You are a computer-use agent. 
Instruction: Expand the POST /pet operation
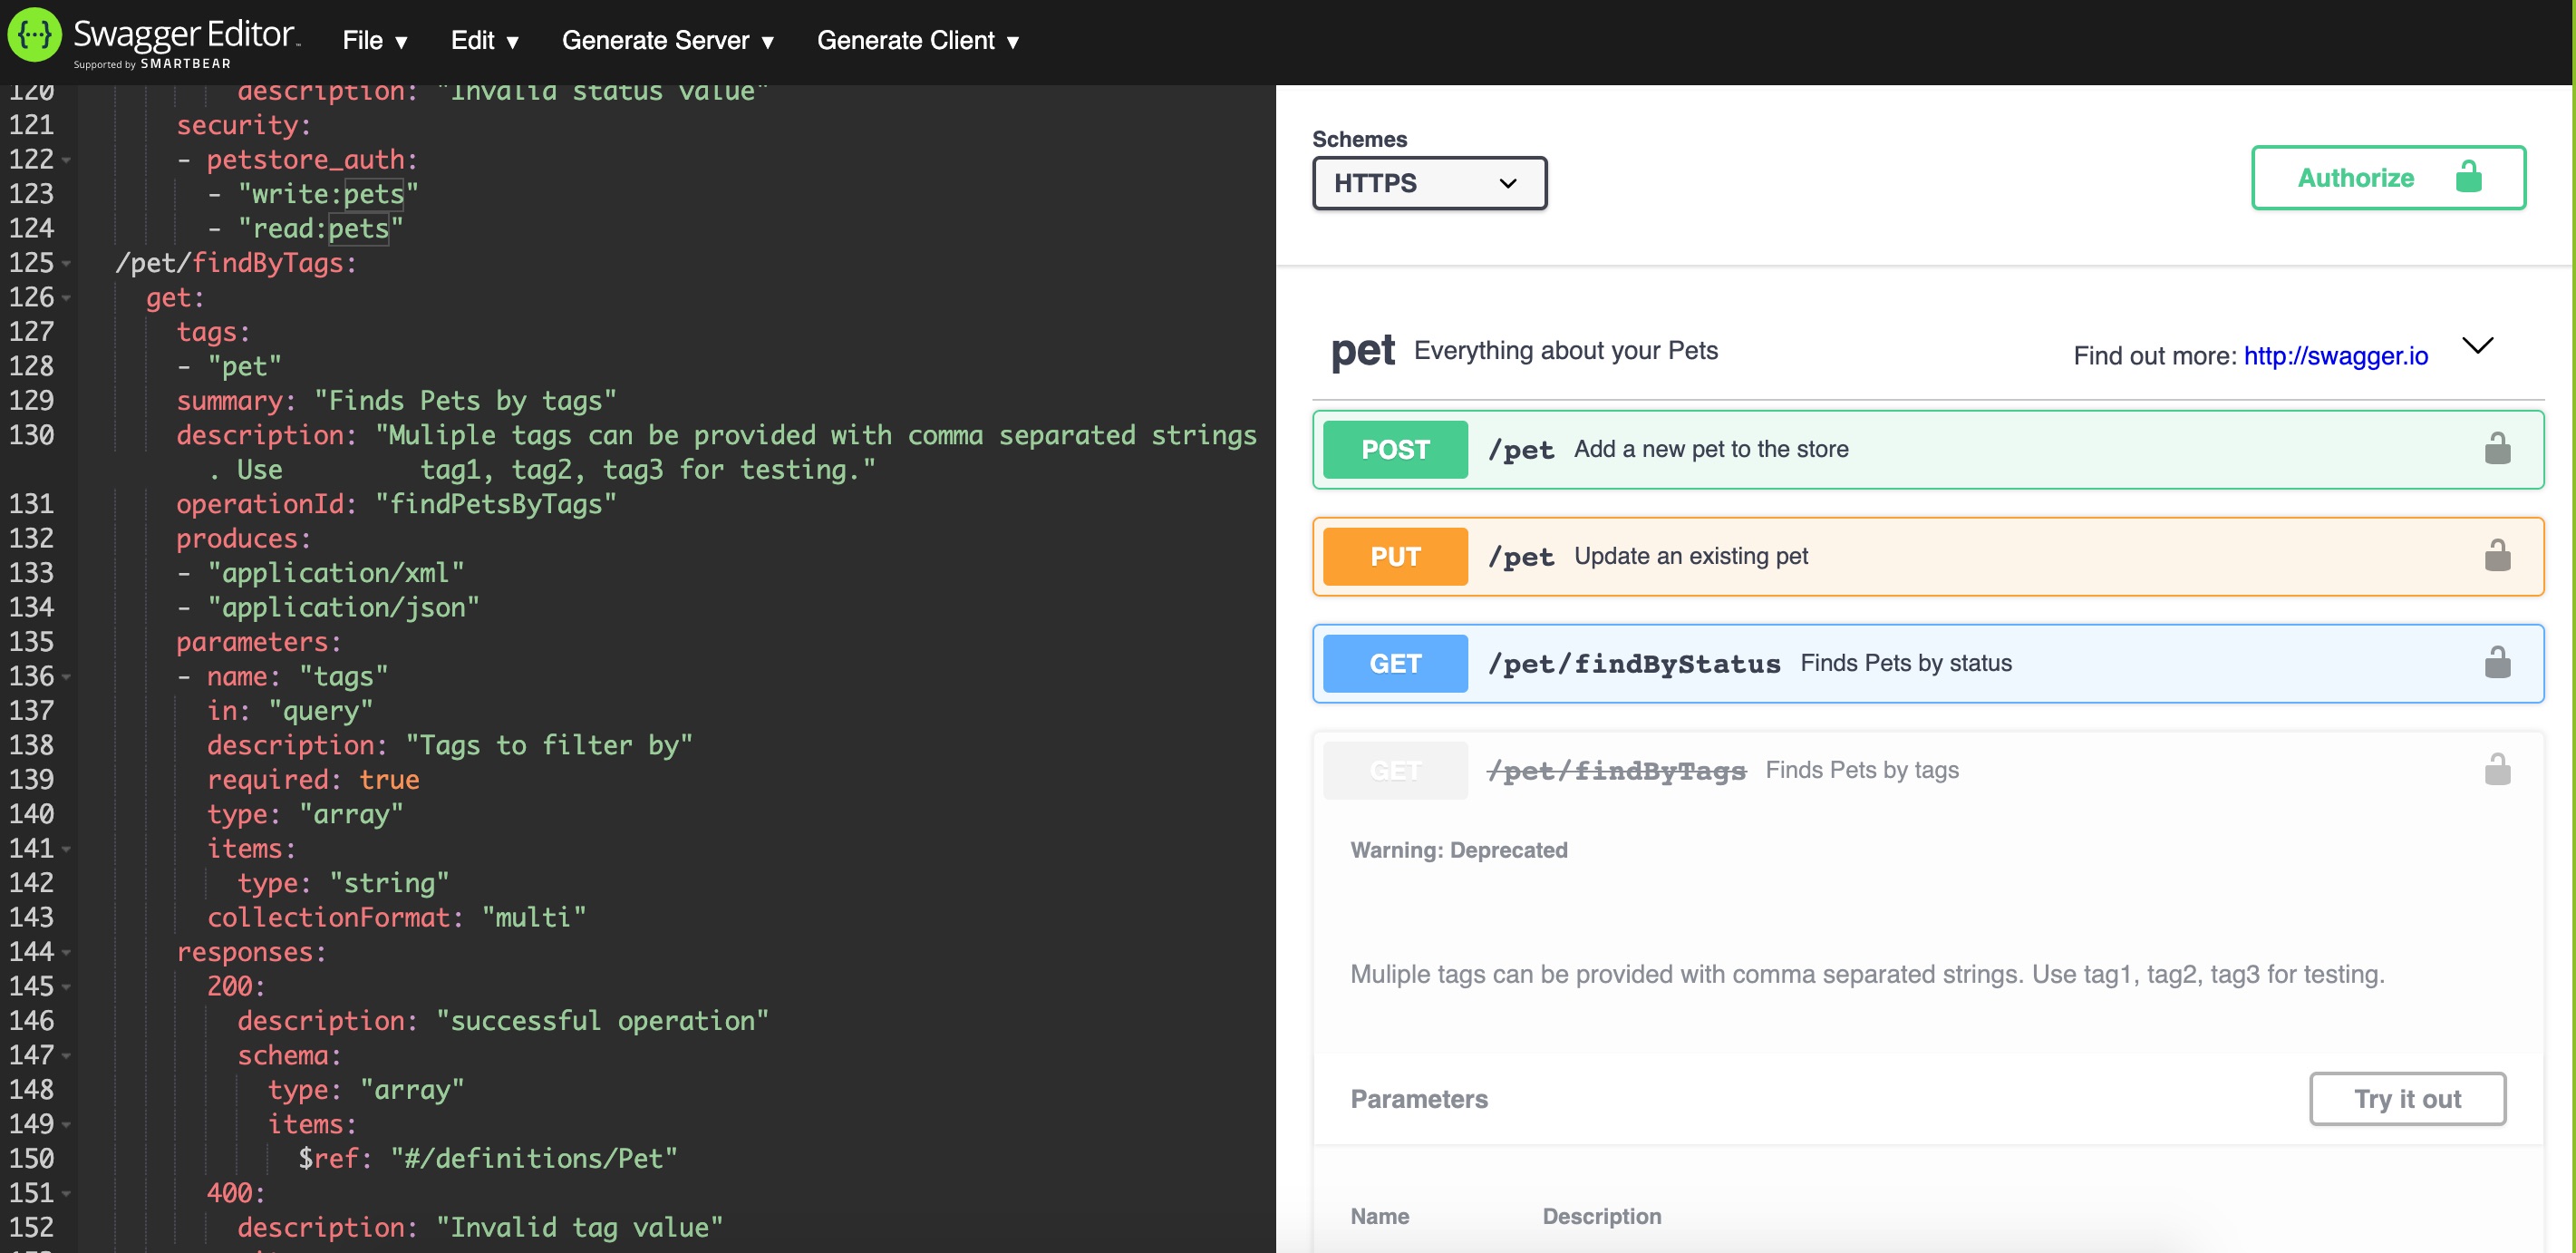point(1927,449)
